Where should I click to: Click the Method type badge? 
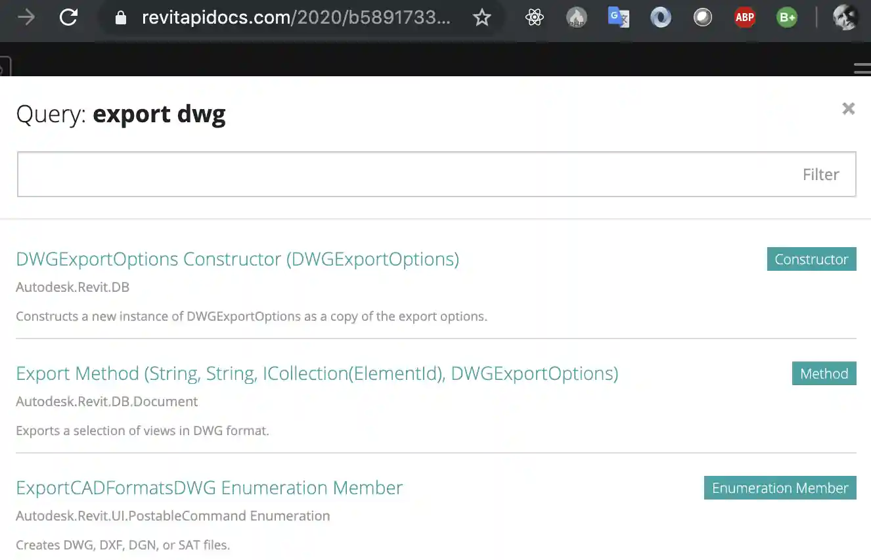pos(824,373)
